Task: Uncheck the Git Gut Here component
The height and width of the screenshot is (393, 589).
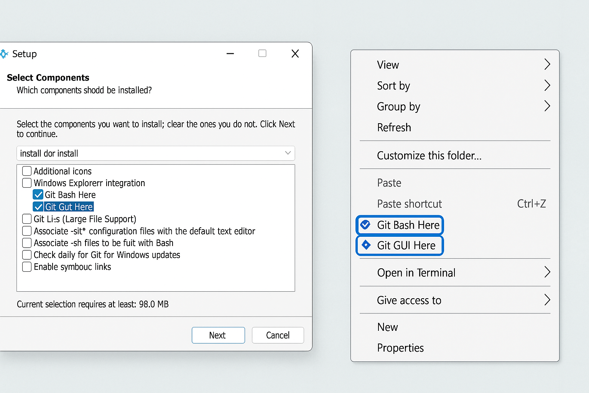Action: pos(38,207)
